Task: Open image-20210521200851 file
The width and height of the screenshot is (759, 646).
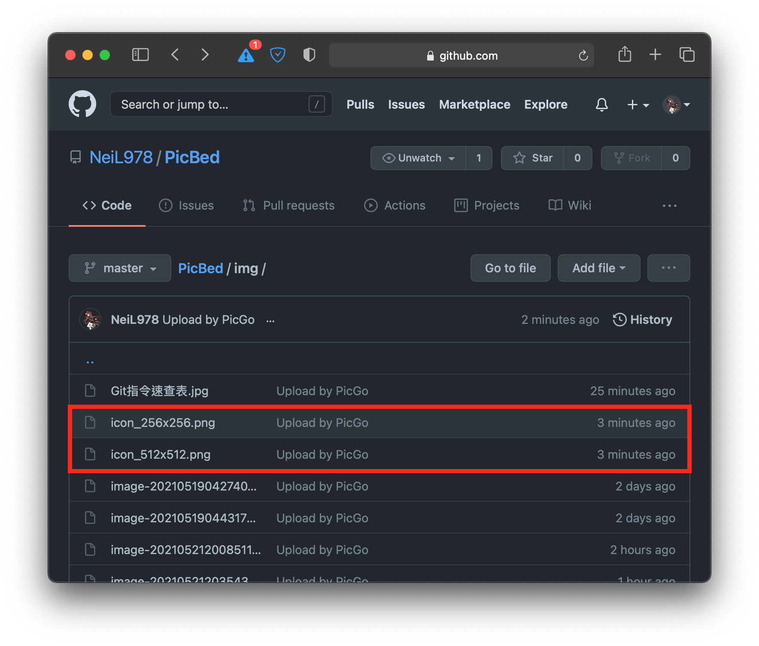Action: [186, 550]
